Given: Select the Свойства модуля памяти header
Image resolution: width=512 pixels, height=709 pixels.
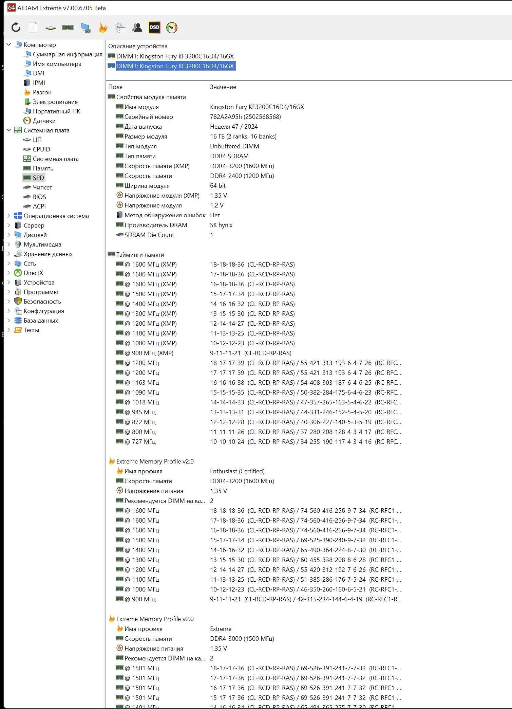Looking at the screenshot, I should [x=151, y=97].
